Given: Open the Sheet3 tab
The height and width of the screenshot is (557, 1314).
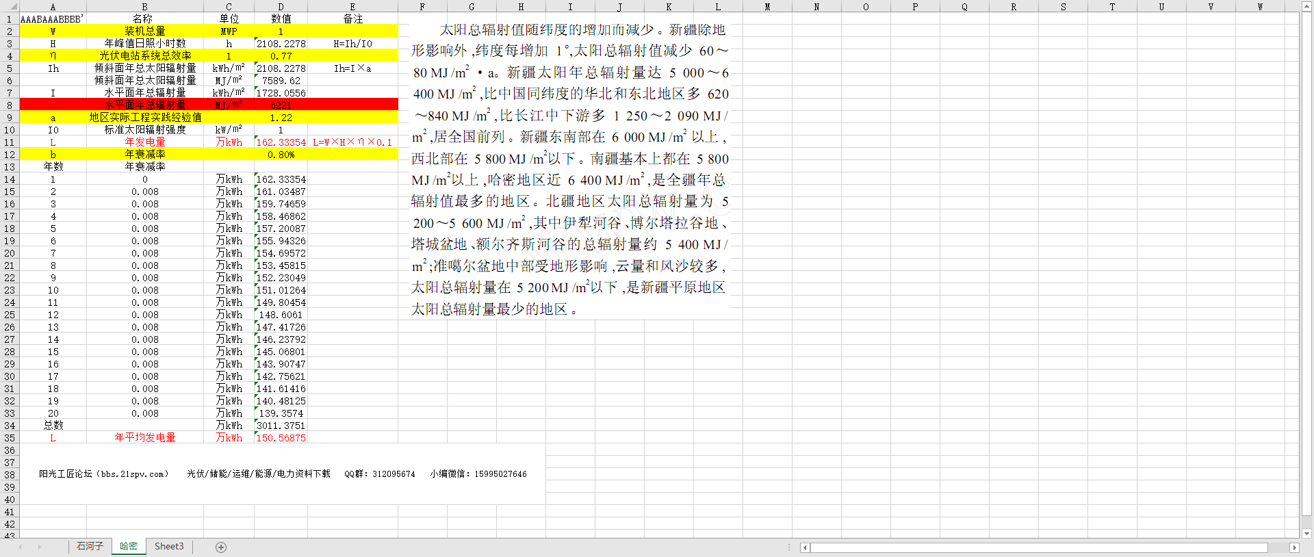Looking at the screenshot, I should click(169, 546).
